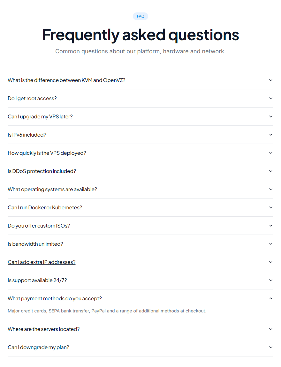Click the FAQ badge at top
Screen dimensions: 281x367
[x=140, y=16]
